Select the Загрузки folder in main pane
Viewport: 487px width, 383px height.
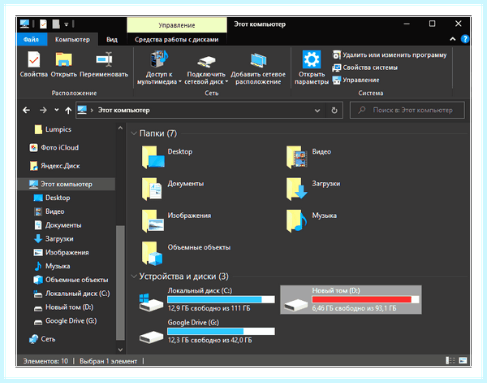(x=313, y=189)
